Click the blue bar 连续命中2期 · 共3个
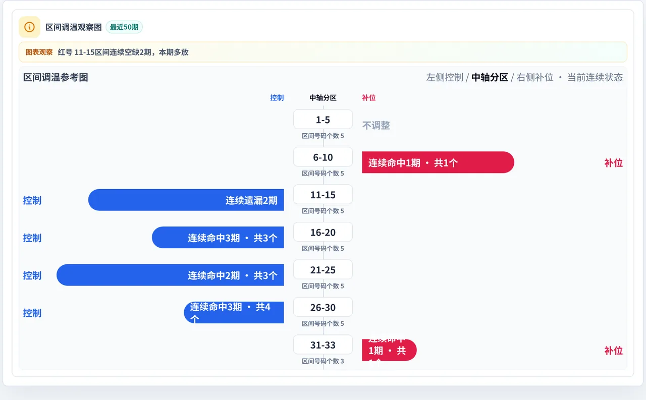Screen dimensions: 646x400 [170, 275]
